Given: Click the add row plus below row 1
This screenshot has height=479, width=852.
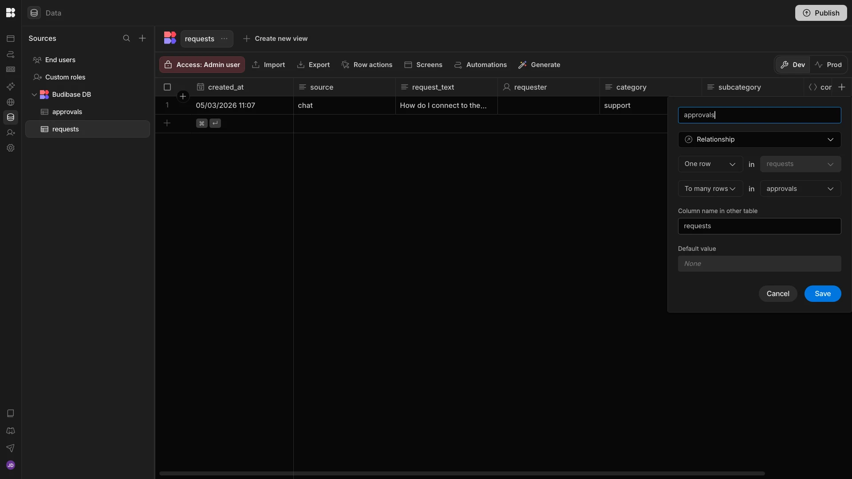Looking at the screenshot, I should click(167, 123).
